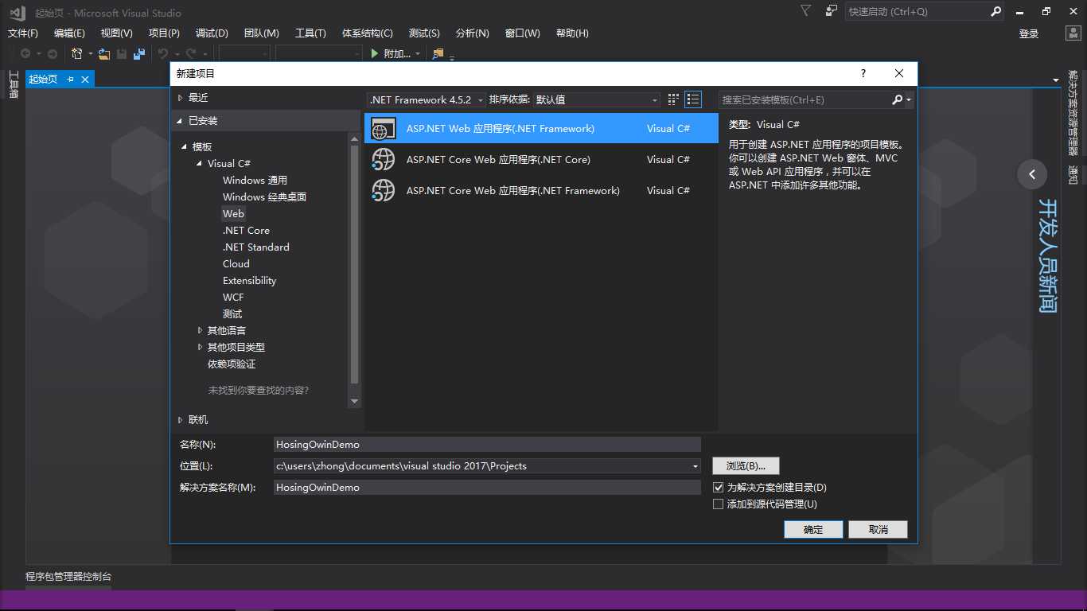Image resolution: width=1087 pixels, height=611 pixels.
Task: Select the .NET Core template category
Action: pos(246,231)
